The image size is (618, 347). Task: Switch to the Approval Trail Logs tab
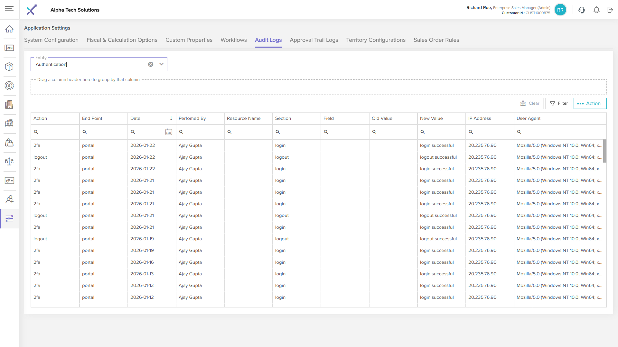tap(314, 40)
